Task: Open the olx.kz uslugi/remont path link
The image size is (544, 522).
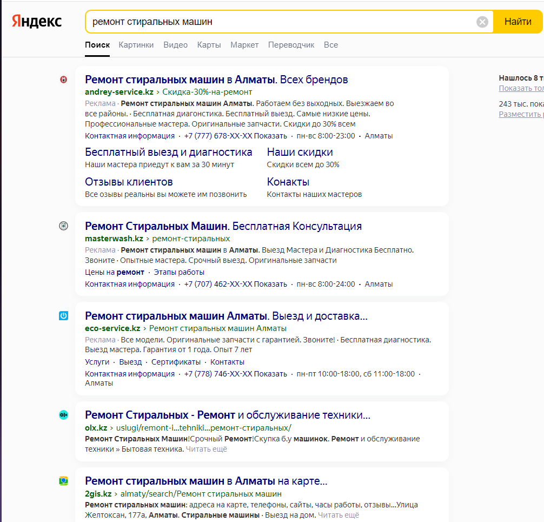Action: [204, 428]
